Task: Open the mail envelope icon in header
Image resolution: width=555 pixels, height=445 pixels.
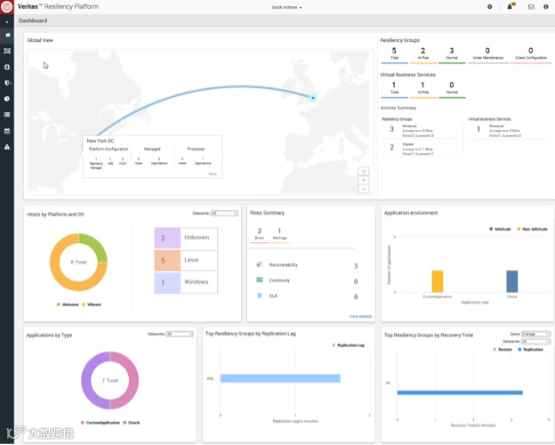Action: (531, 7)
